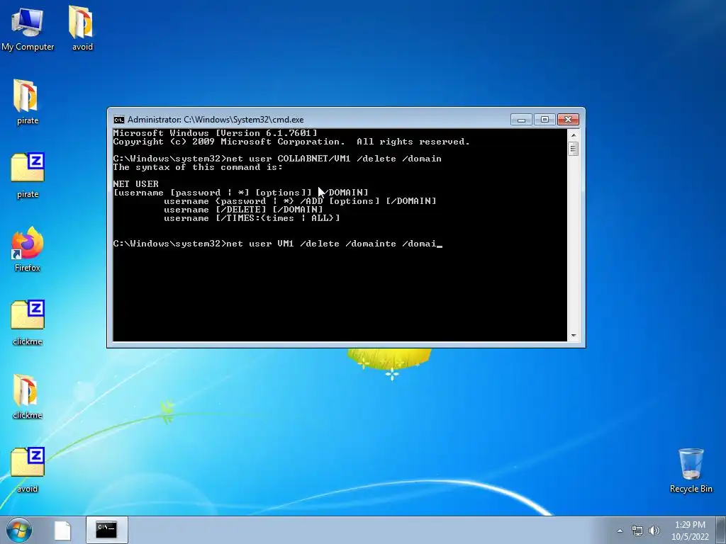Click the 'The syntax of this command is:' line
The height and width of the screenshot is (544, 726).
pyautogui.click(x=198, y=167)
